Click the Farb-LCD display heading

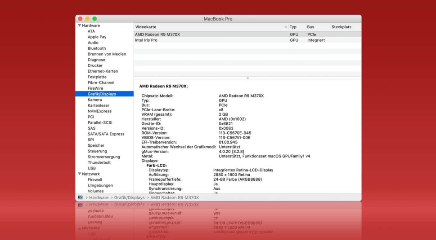tap(157, 166)
